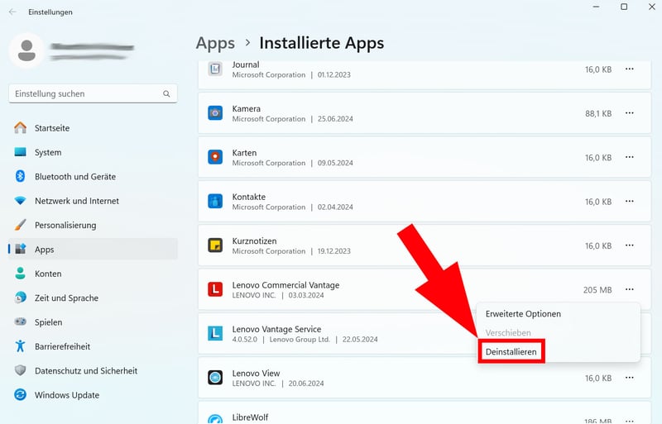
Task: Go back using the back arrow
Action: (12, 12)
